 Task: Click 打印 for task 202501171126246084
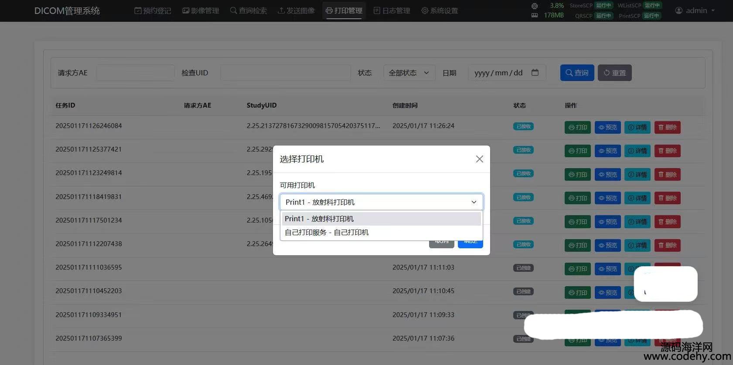[x=577, y=127]
